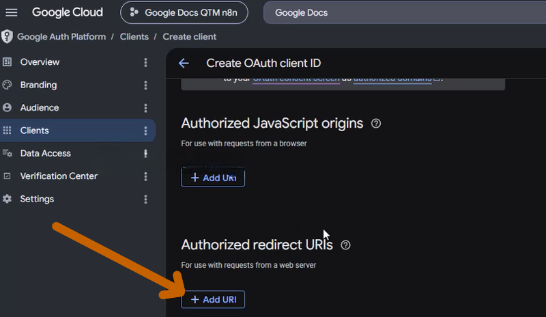The image size is (546, 317).
Task: Click the Google Cloud logo
Action: tap(68, 12)
